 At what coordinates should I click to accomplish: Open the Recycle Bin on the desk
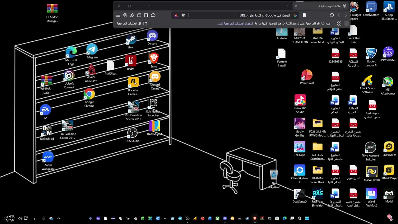click(274, 179)
